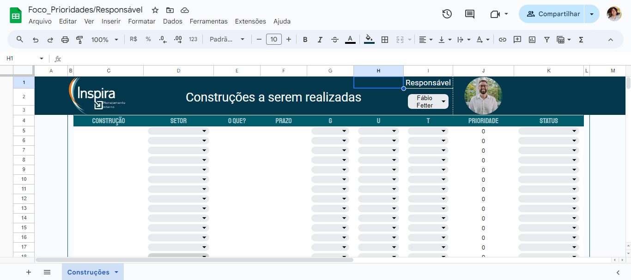
Task: Open the Fábio Fetter responsible dropdown
Action: point(428,101)
